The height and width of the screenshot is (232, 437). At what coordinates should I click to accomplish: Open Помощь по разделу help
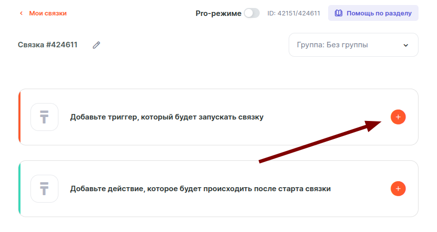click(x=379, y=13)
